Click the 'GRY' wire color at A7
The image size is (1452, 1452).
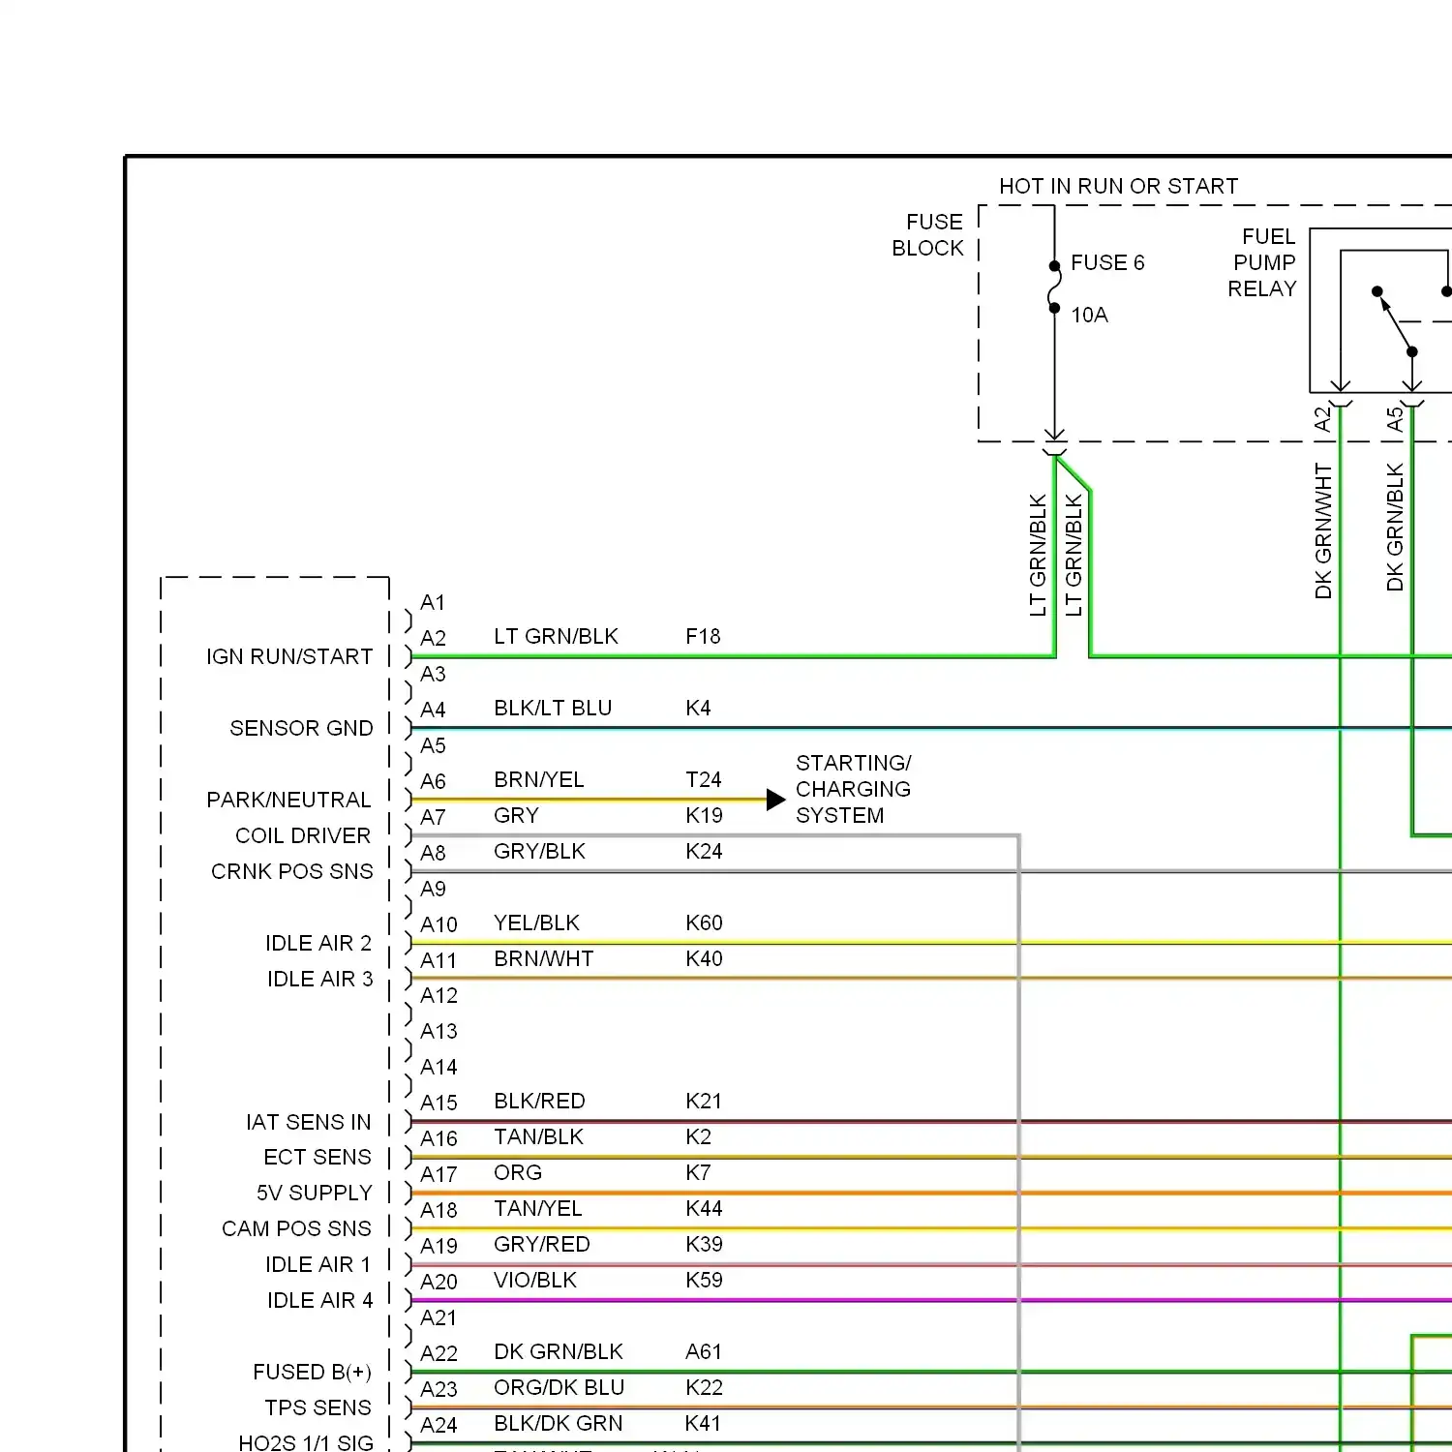click(x=516, y=815)
